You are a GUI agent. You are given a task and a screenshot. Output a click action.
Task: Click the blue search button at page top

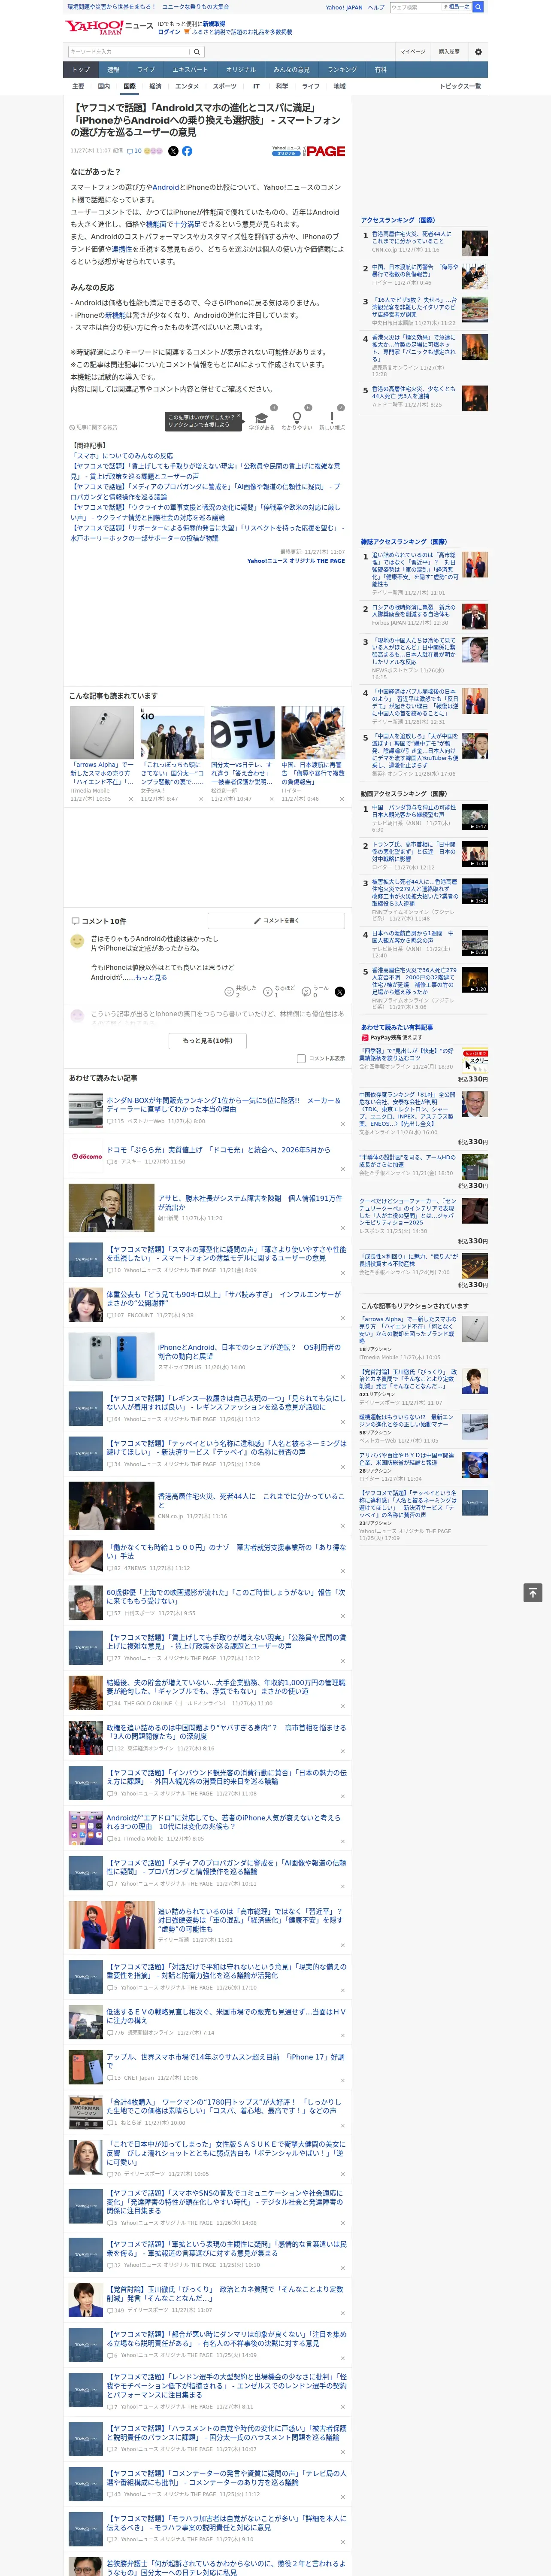pos(478,7)
